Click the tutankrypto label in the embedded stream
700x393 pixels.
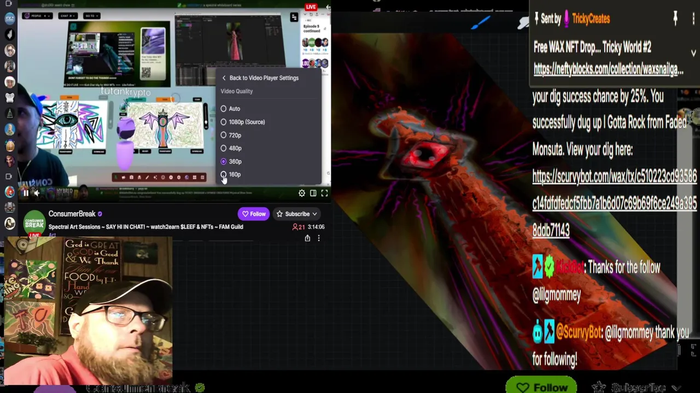pyautogui.click(x=125, y=92)
